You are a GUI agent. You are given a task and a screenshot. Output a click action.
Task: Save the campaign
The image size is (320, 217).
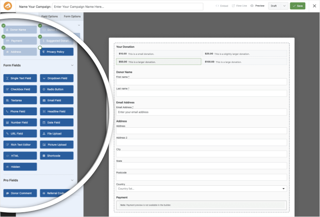[x=298, y=6]
